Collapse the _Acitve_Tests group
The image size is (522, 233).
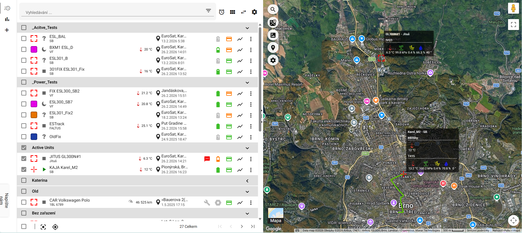pyautogui.click(x=247, y=28)
